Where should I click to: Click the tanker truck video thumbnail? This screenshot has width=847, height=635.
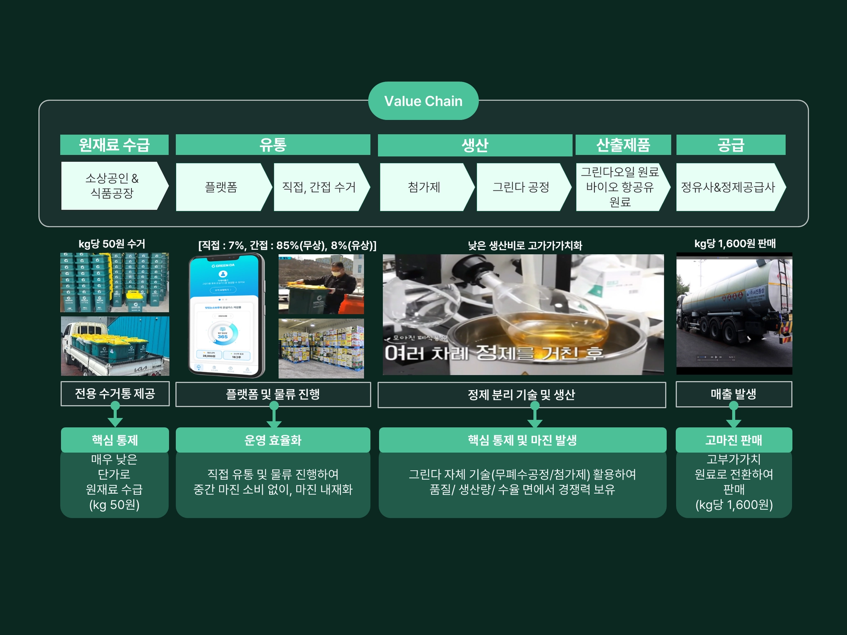point(734,313)
